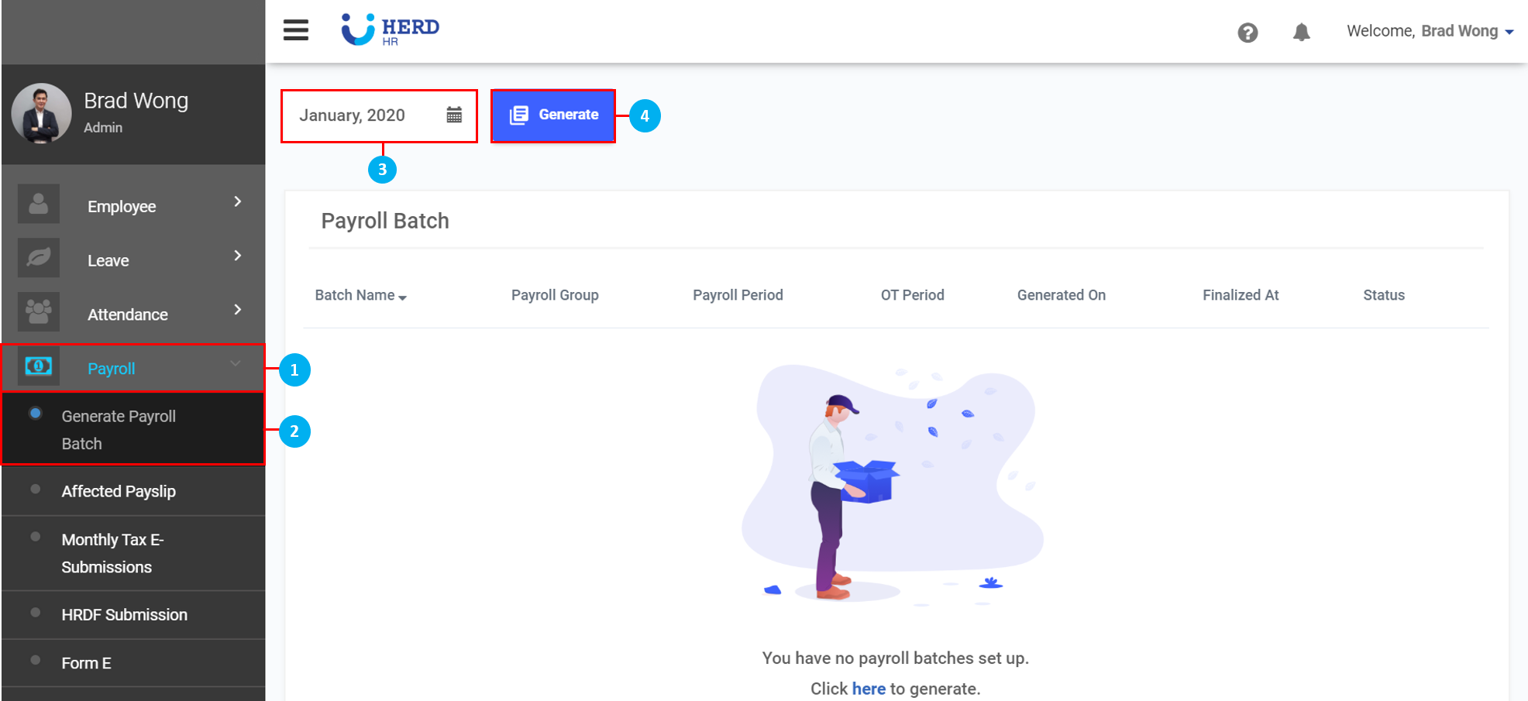
Task: Expand the Leave menu chevron
Action: coord(238,256)
